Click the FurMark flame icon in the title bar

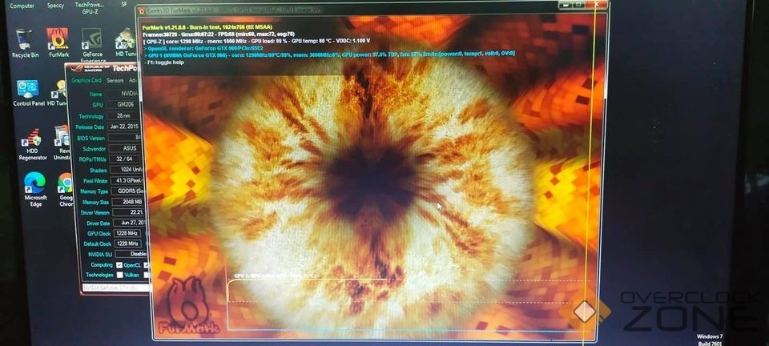142,10
